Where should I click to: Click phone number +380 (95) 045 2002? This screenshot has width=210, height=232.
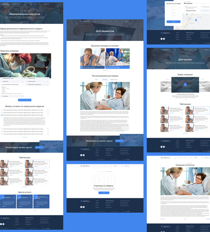pyautogui.click(x=191, y=11)
